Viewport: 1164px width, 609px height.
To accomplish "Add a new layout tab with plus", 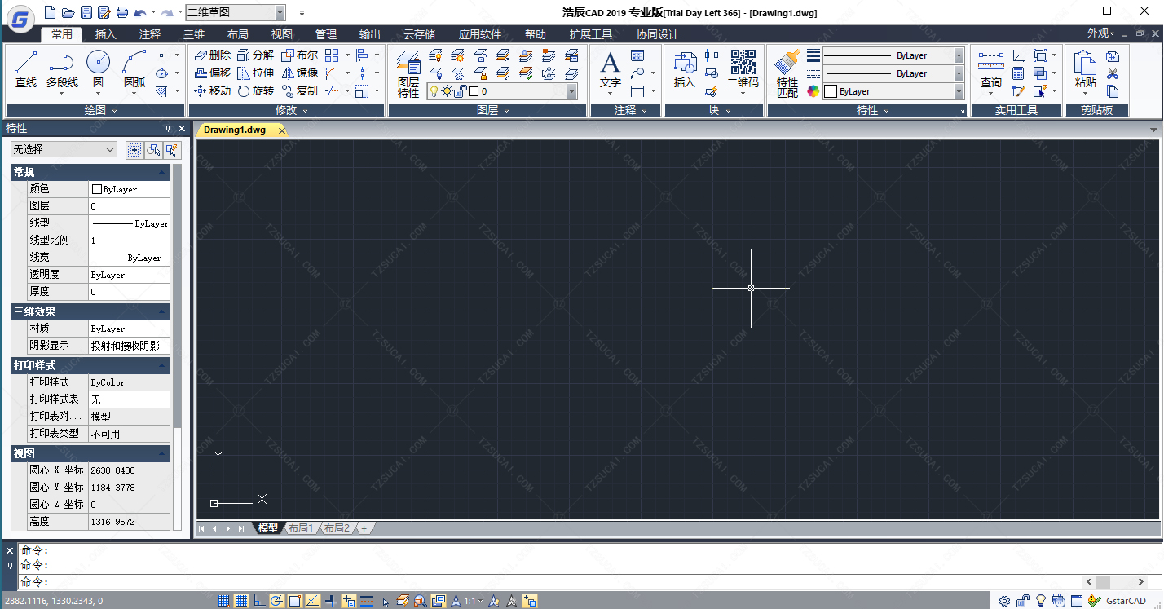I will click(364, 528).
